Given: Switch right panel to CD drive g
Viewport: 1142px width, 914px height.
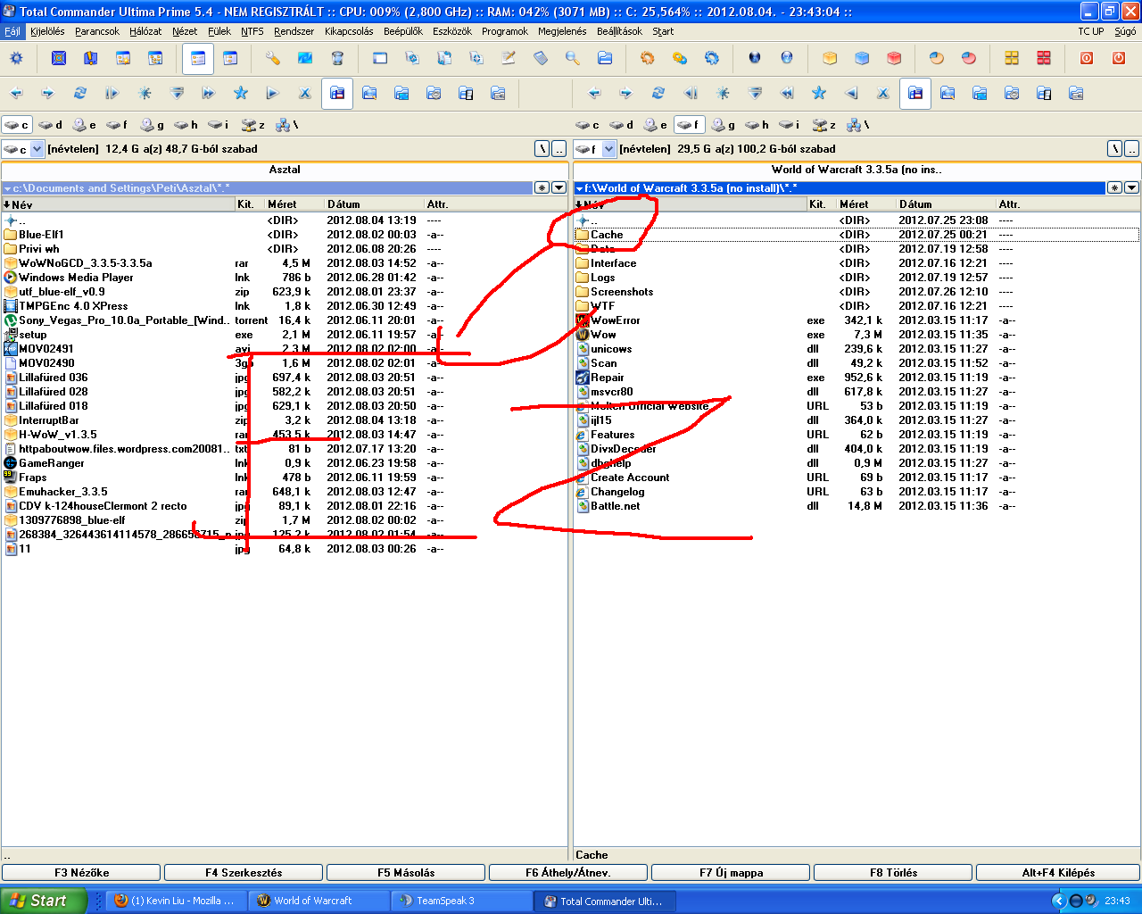Looking at the screenshot, I should coord(724,125).
